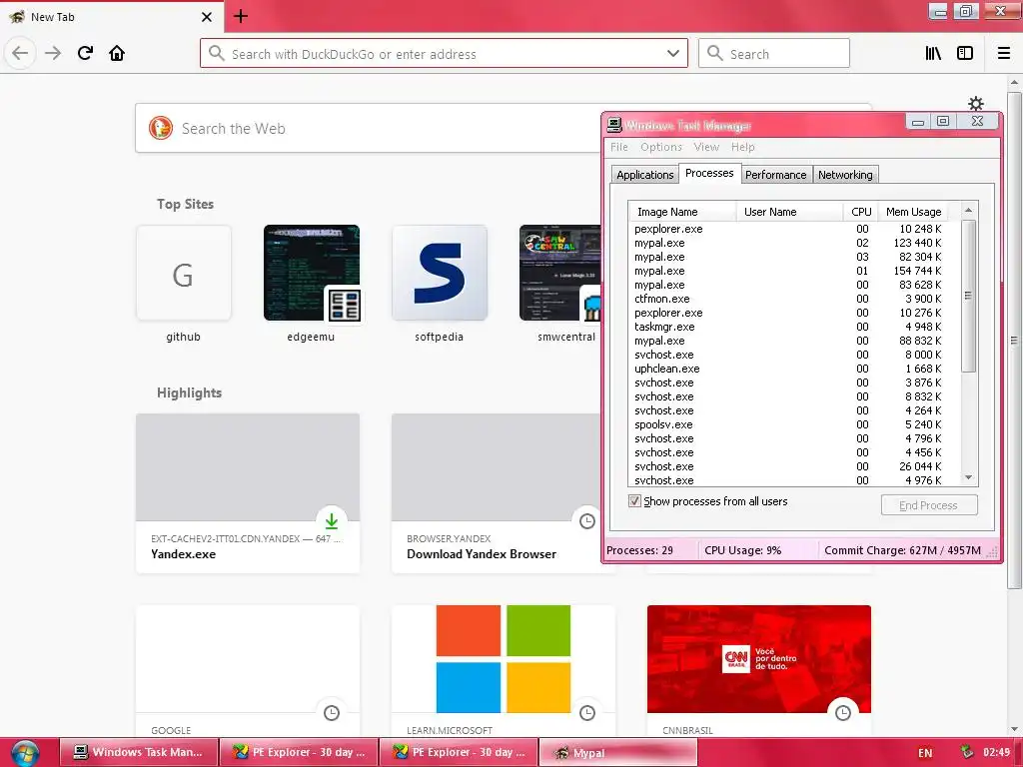
Task: Switch to Networking tab
Action: coord(845,174)
